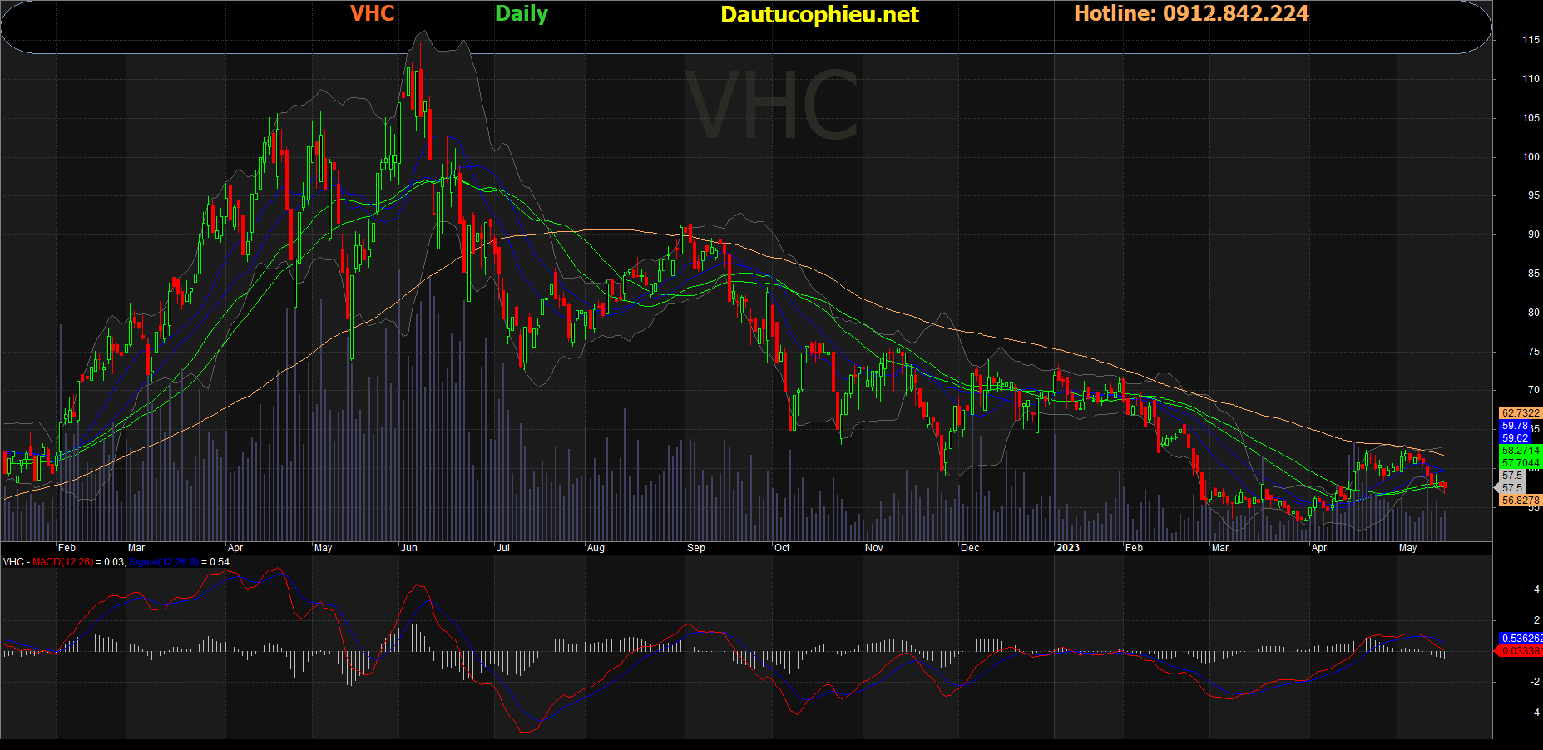Image resolution: width=1543 pixels, height=750 pixels.
Task: Click the Jun label on time axis
Action: [409, 548]
